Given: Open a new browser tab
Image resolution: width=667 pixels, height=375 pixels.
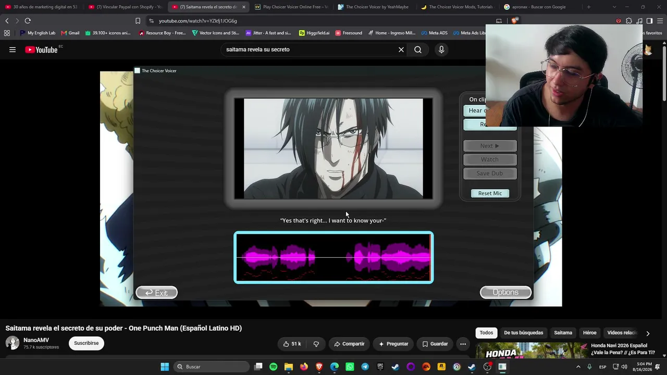Looking at the screenshot, I should (589, 7).
